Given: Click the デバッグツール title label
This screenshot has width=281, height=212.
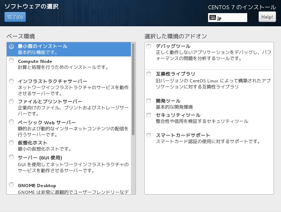Looking at the screenshot, I should (173, 46).
